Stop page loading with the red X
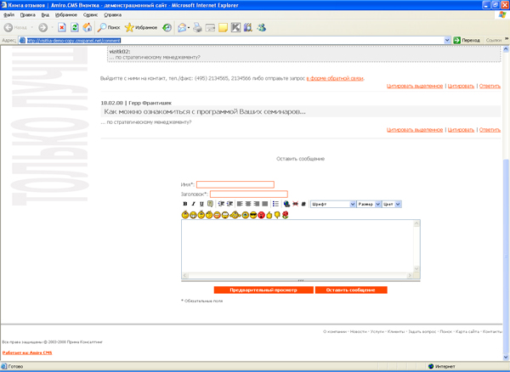510x372 pixels. pos(63,27)
